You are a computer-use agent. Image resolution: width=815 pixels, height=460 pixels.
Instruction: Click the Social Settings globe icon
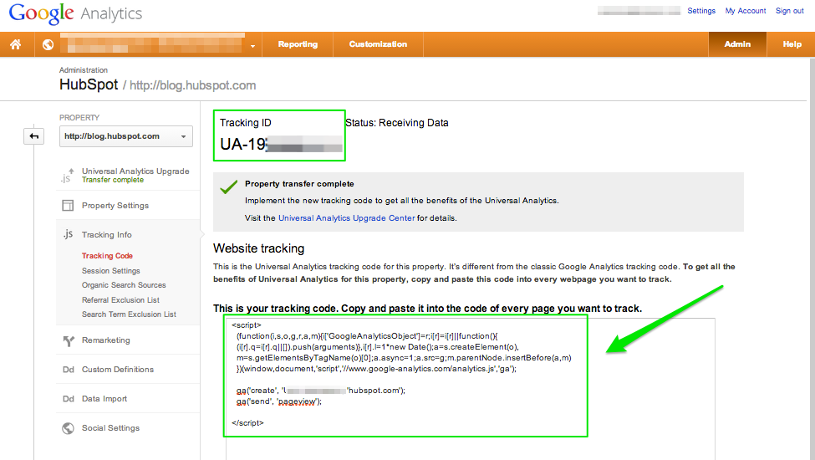pos(68,428)
